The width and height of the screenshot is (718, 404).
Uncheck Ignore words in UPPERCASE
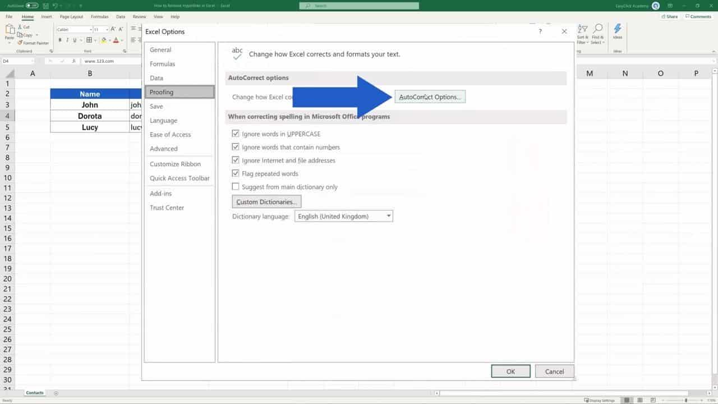(236, 134)
